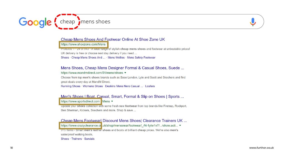284x159 pixels.
Task: Click the crazyclearance URL
Action: pos(119,126)
